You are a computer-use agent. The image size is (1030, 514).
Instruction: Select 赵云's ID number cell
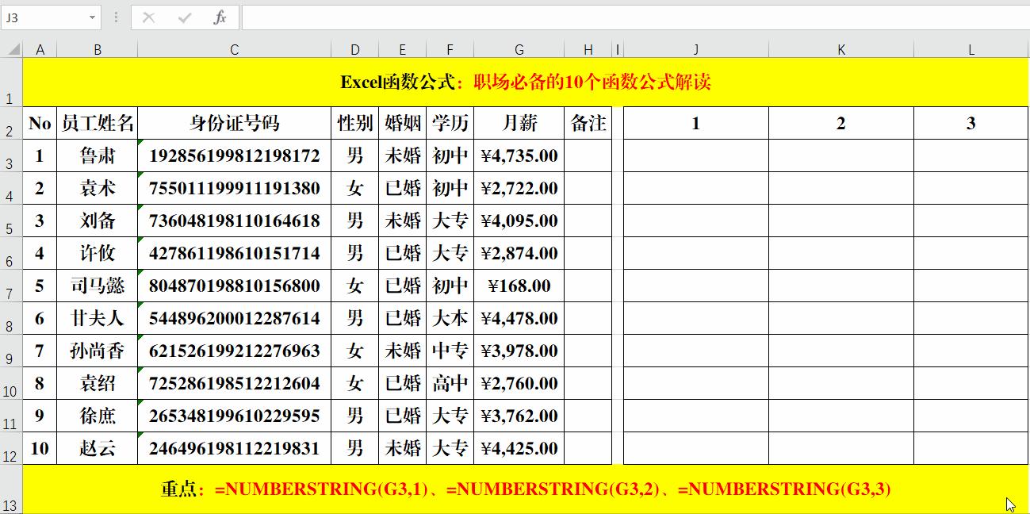pyautogui.click(x=234, y=447)
